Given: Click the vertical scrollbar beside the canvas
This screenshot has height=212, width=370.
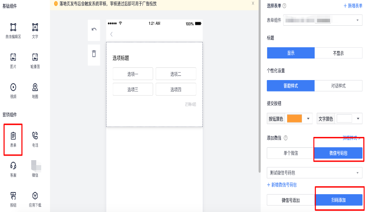Looking at the screenshot, I should 260,86.
